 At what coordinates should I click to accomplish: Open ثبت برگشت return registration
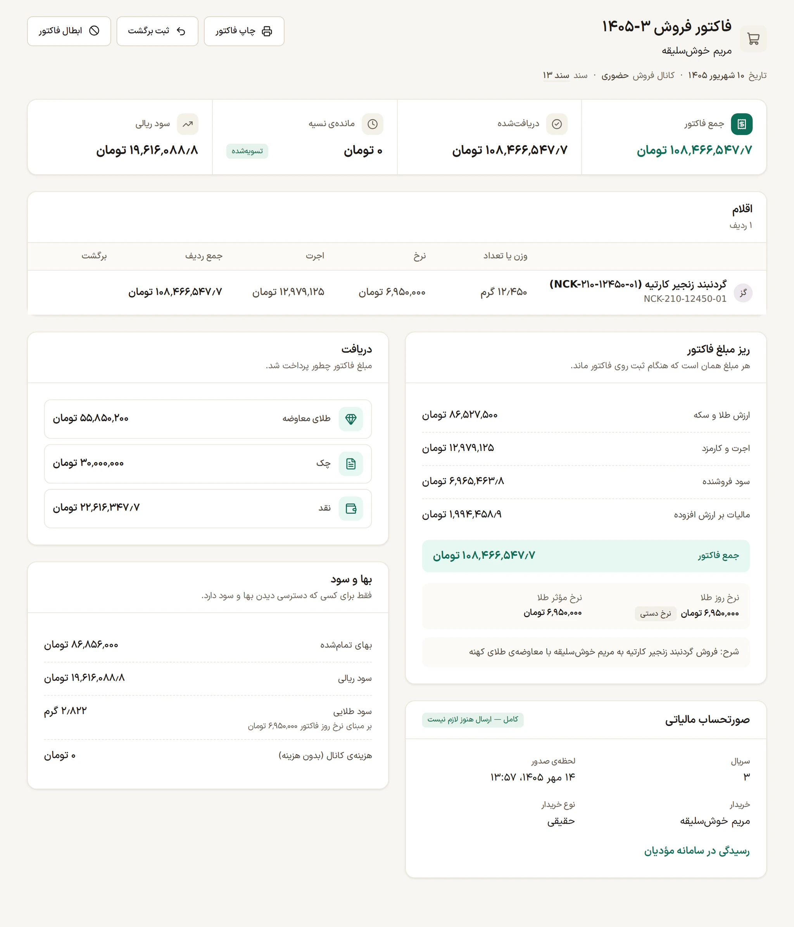tap(157, 31)
